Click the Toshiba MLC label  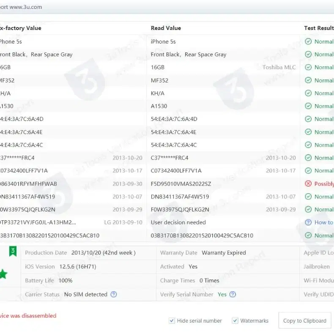point(279,67)
